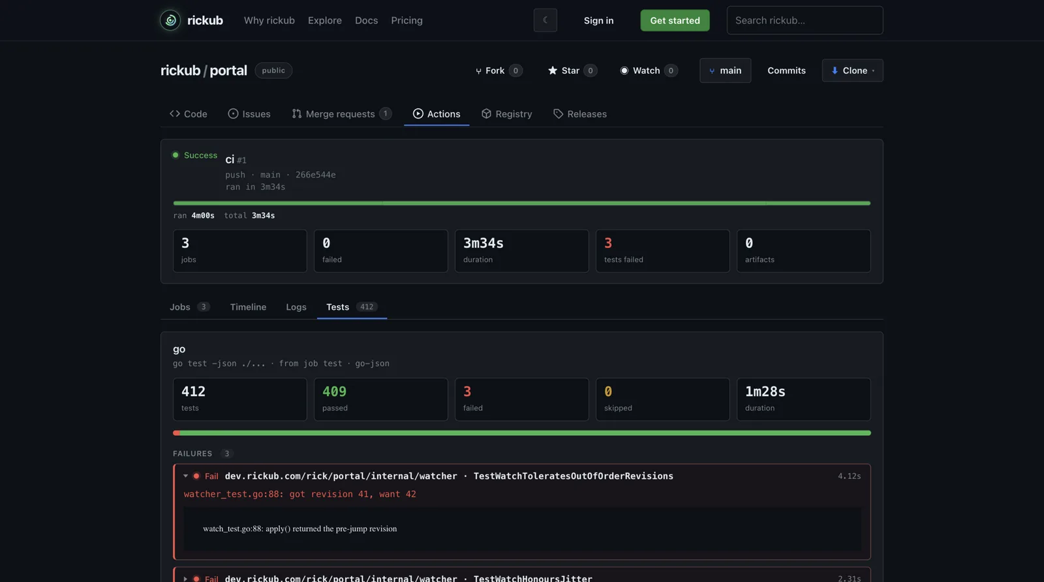This screenshot has width=1044, height=582.
Task: Click the test pass/fail ratio bar
Action: (522, 433)
